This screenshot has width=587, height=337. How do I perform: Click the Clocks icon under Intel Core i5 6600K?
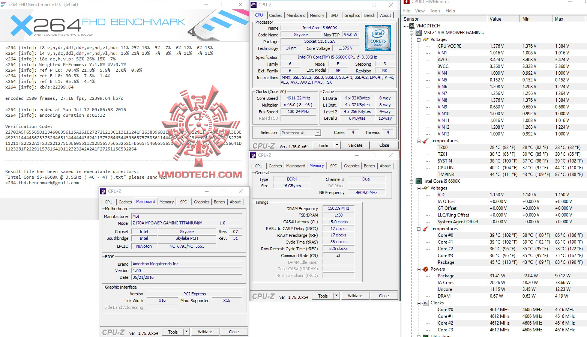point(425,303)
